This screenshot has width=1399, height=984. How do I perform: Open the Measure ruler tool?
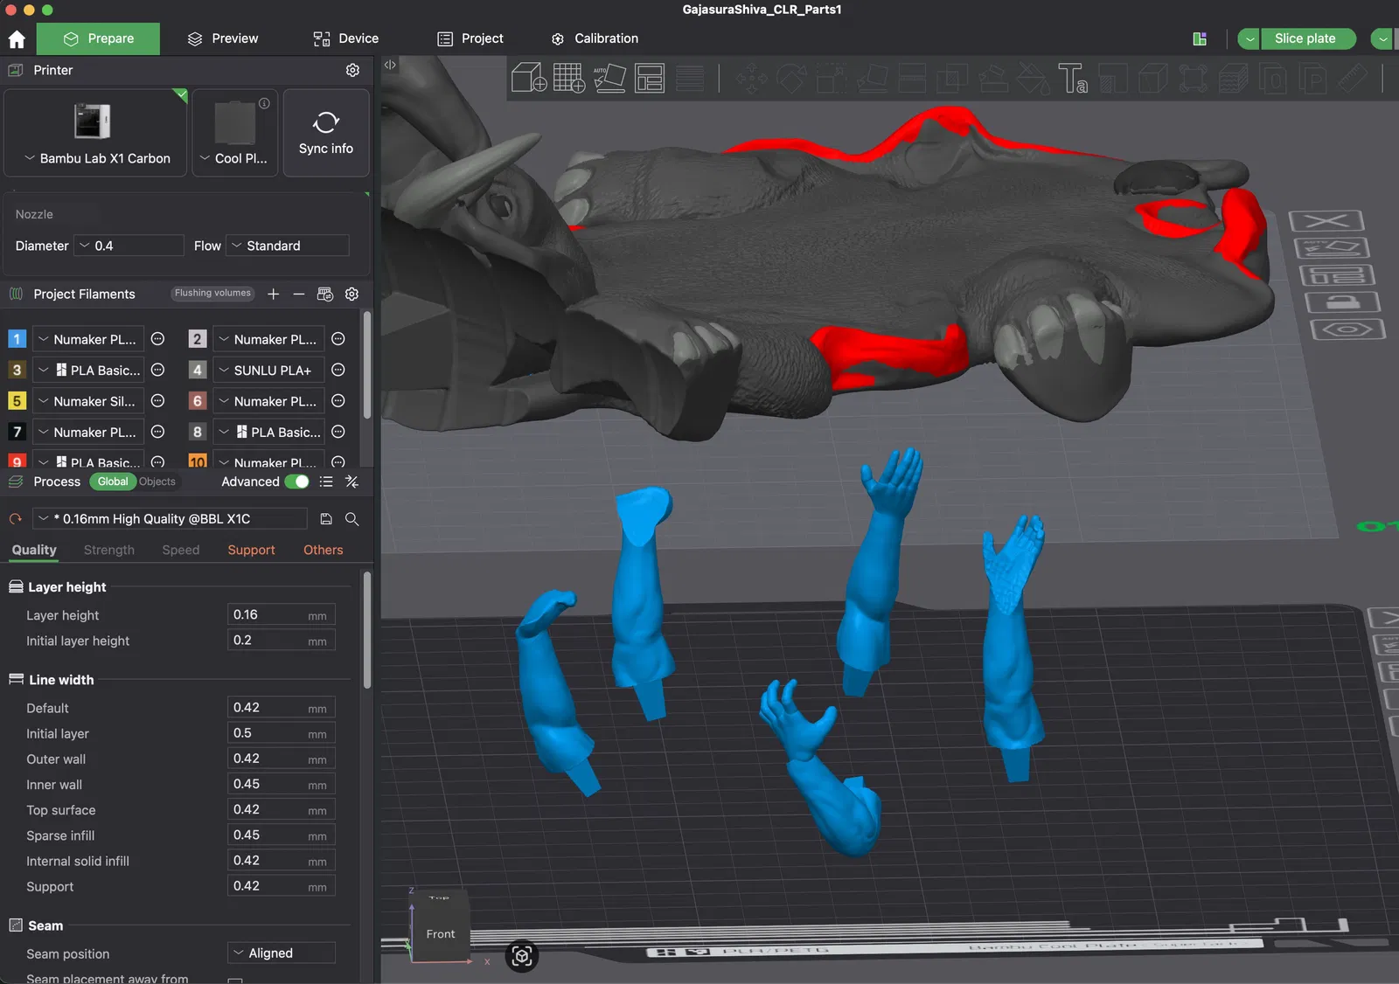pos(1353,79)
